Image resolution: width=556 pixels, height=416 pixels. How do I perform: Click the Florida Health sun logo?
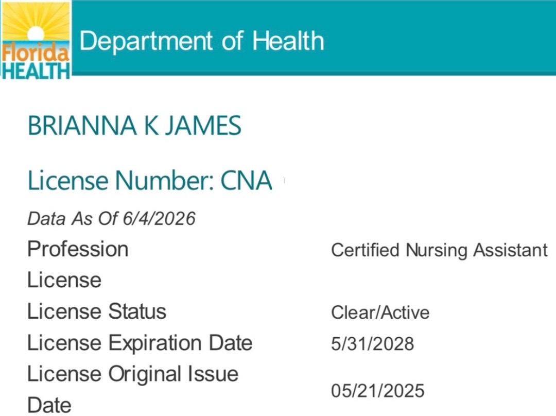click(36, 39)
